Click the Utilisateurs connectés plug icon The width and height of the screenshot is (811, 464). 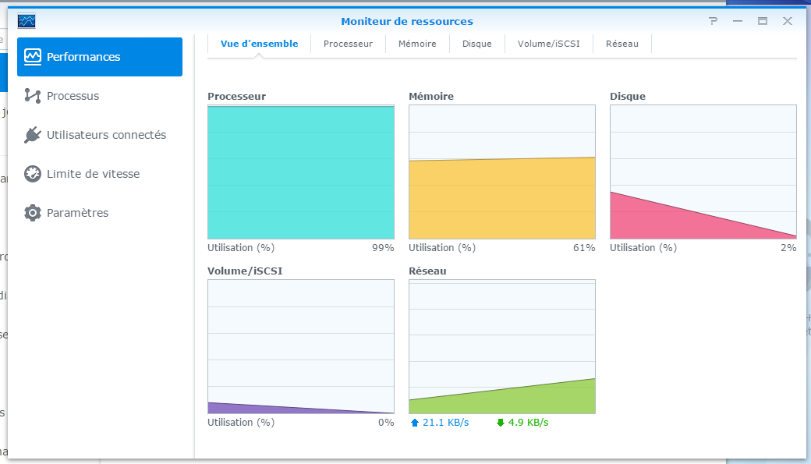(x=33, y=135)
